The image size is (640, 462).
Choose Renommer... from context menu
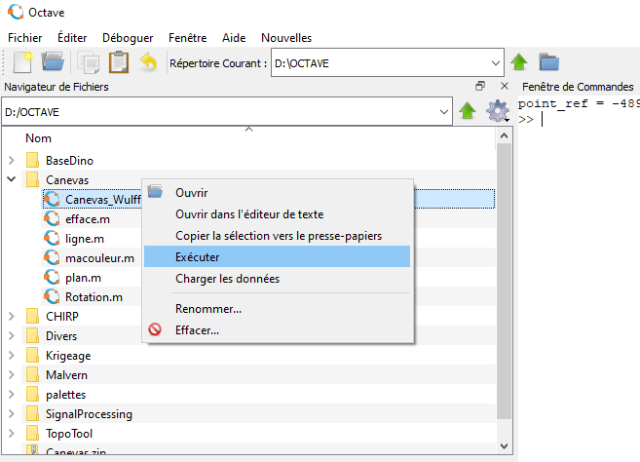207,308
